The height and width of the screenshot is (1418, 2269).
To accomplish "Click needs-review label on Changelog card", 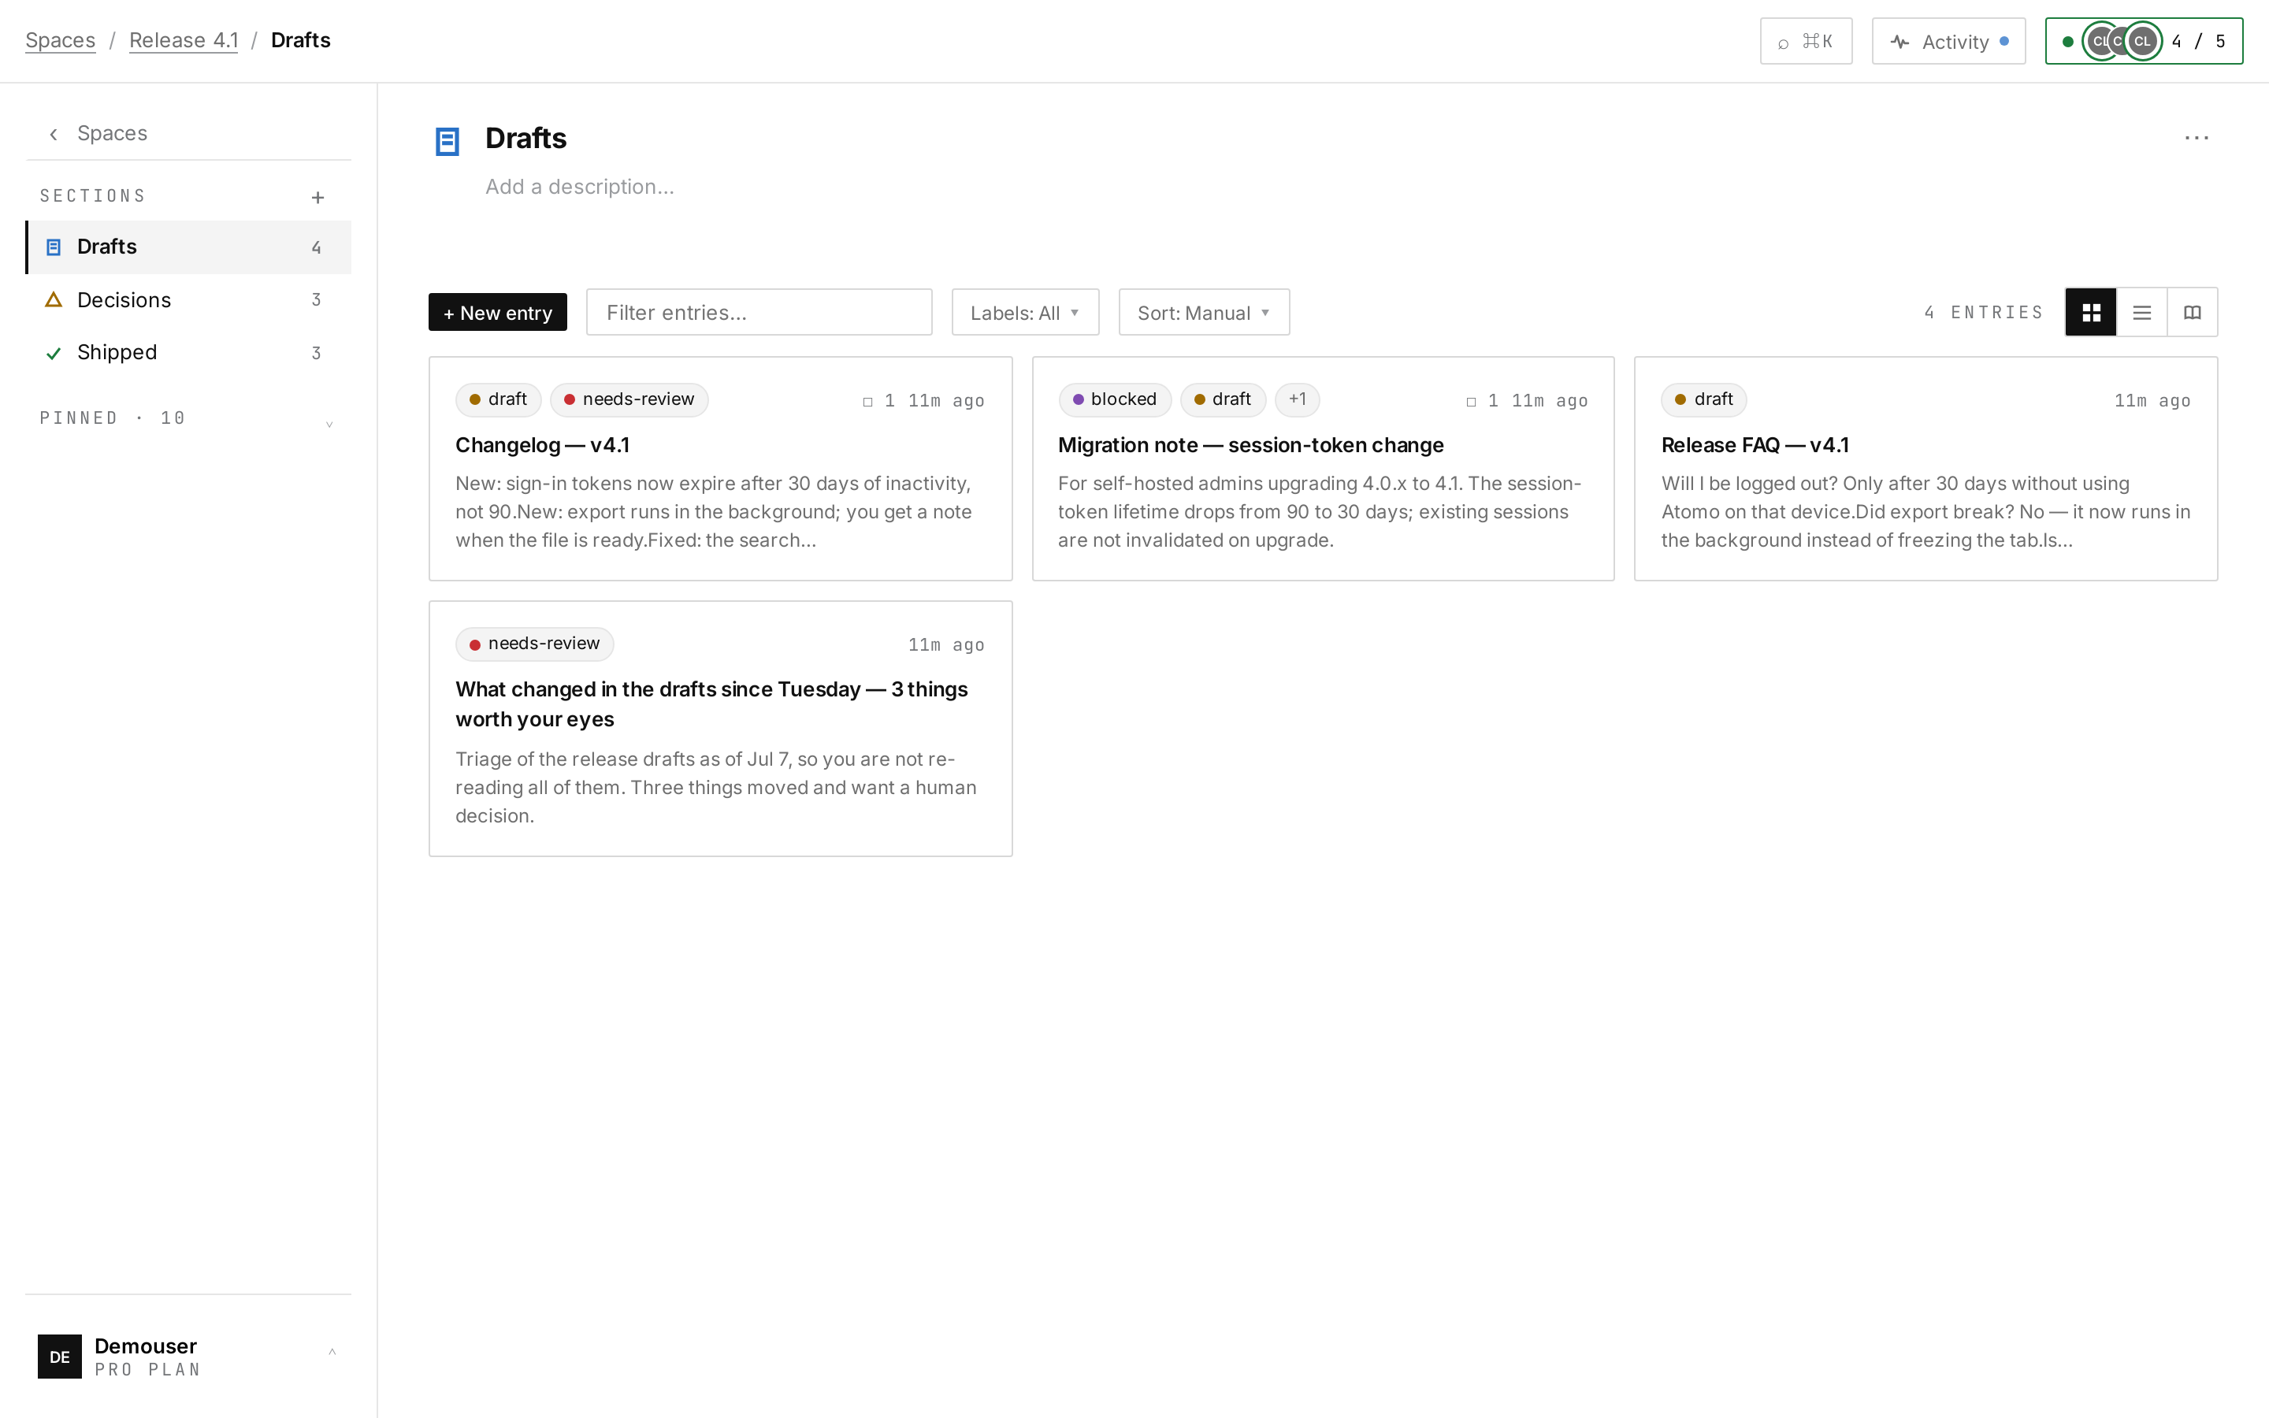I will [629, 399].
